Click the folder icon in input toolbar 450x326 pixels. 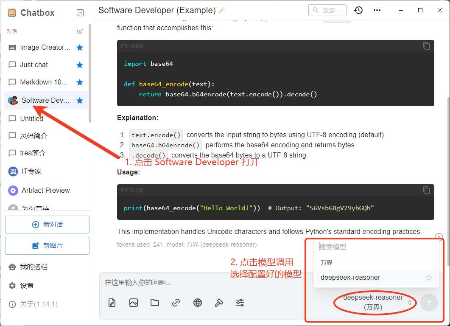[x=155, y=303]
